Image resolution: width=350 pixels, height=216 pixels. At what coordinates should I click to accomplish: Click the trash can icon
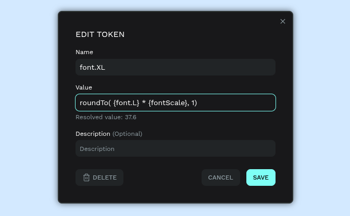86,177
